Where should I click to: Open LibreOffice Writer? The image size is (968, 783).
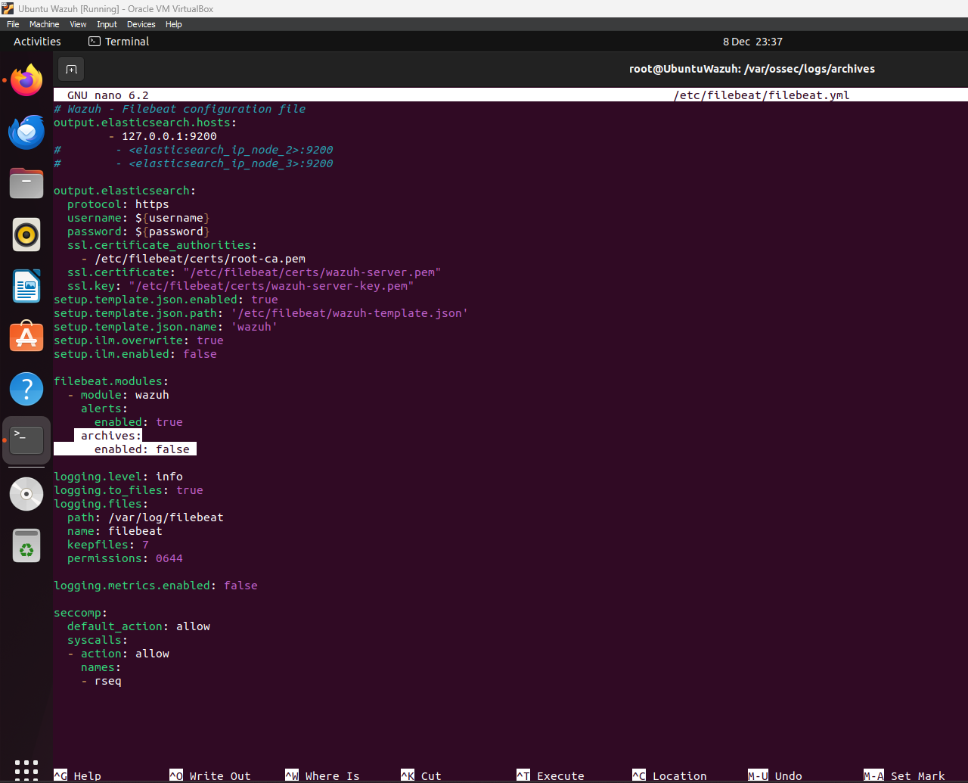26,286
